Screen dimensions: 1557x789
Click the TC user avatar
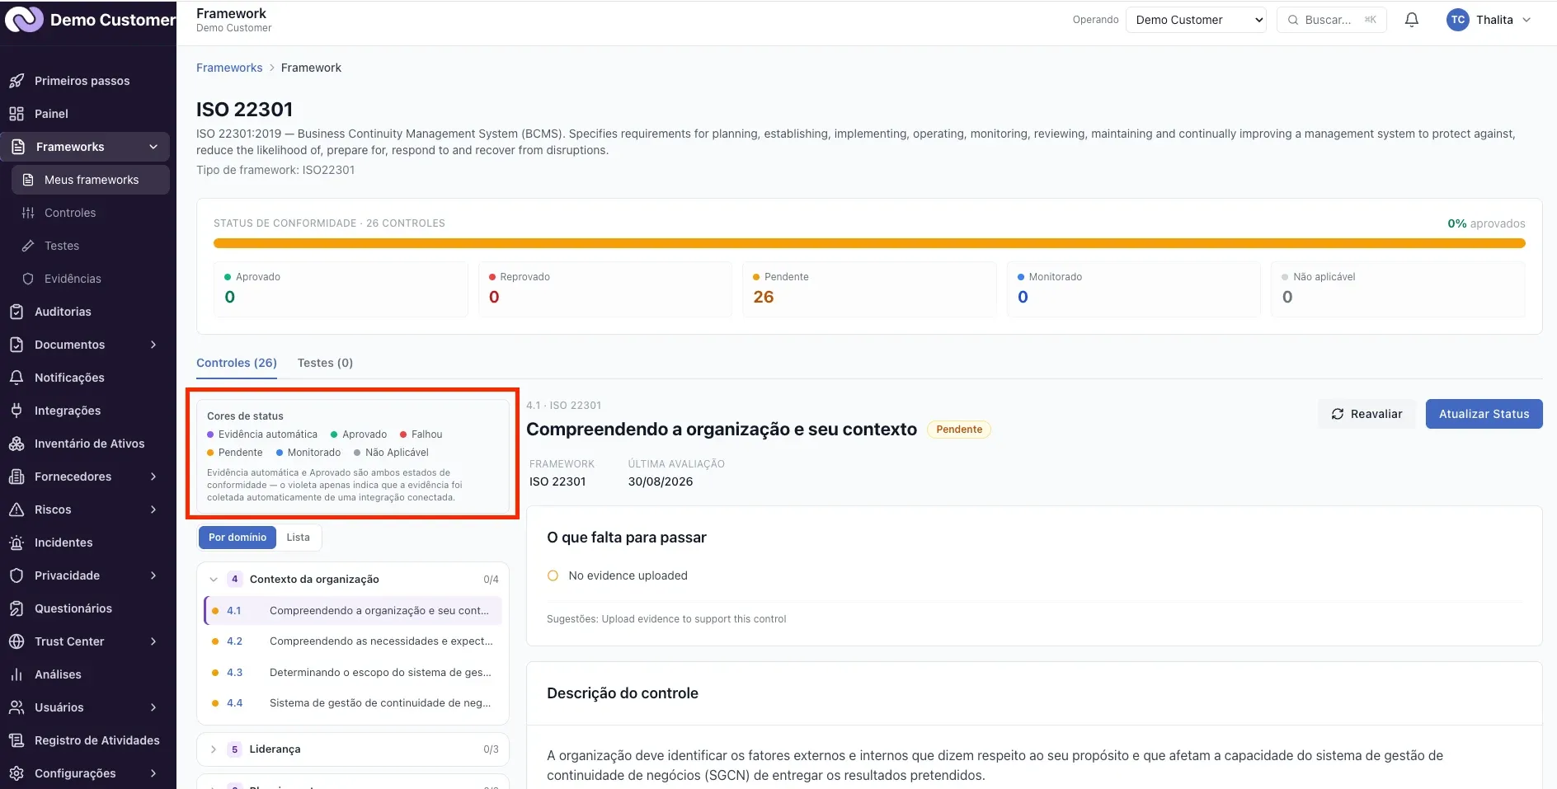coord(1458,20)
